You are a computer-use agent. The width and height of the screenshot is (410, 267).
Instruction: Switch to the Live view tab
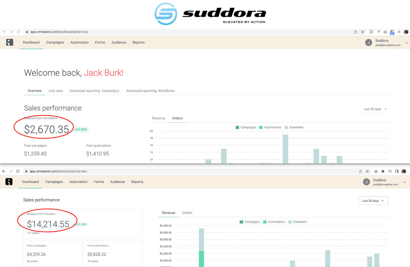(55, 91)
